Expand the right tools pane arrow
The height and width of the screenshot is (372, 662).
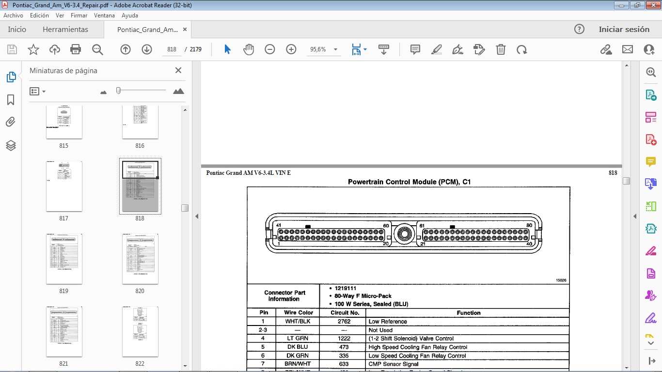pos(635,216)
